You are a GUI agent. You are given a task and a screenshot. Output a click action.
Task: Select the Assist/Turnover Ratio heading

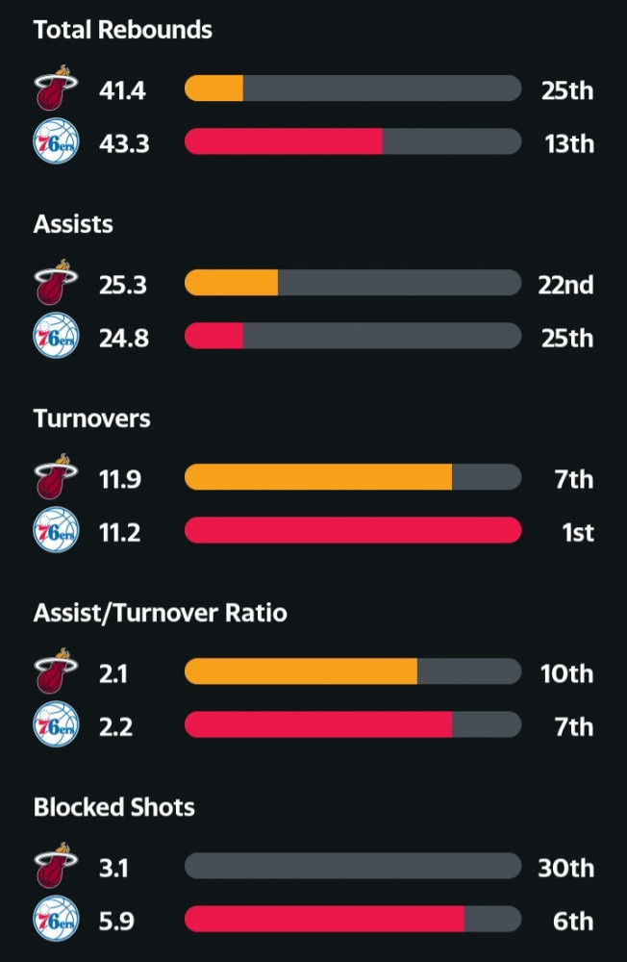tap(161, 613)
